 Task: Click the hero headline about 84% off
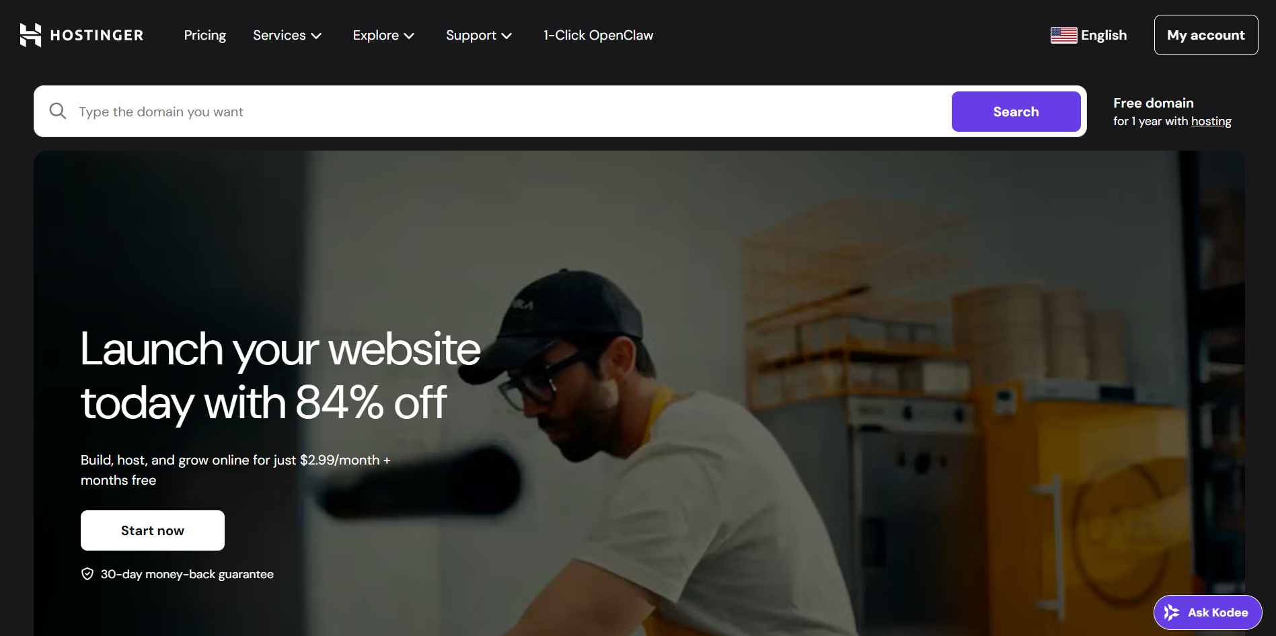(280, 376)
